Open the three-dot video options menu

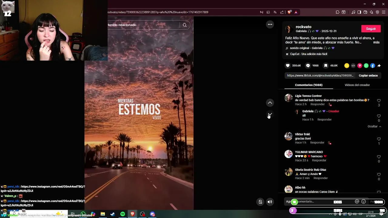270,24
